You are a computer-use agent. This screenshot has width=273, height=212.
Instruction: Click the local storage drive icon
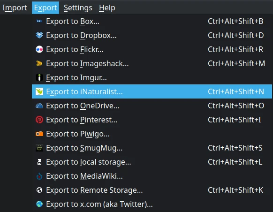[x=39, y=162]
